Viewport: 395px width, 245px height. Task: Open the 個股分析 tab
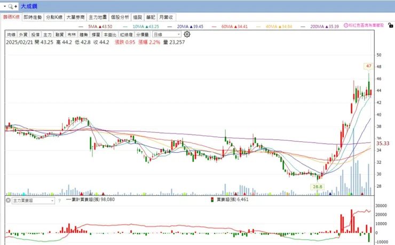[x=120, y=17]
